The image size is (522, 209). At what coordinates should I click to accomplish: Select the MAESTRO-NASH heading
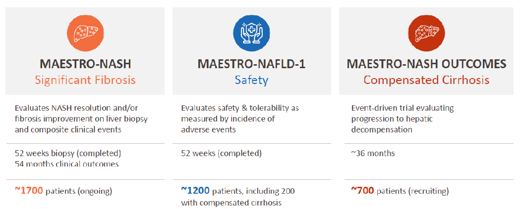tap(85, 64)
